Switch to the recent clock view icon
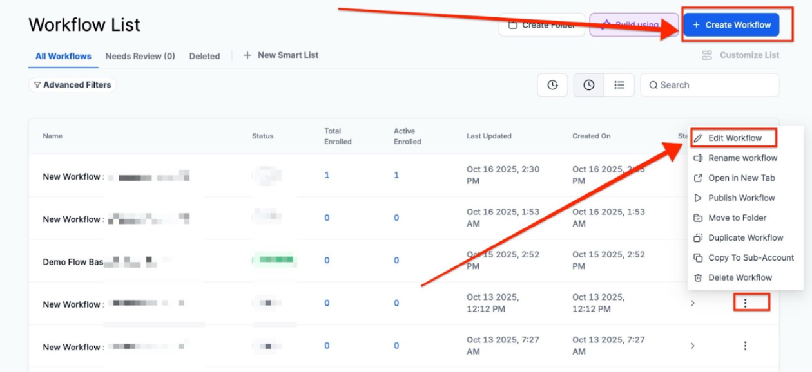 coord(588,85)
